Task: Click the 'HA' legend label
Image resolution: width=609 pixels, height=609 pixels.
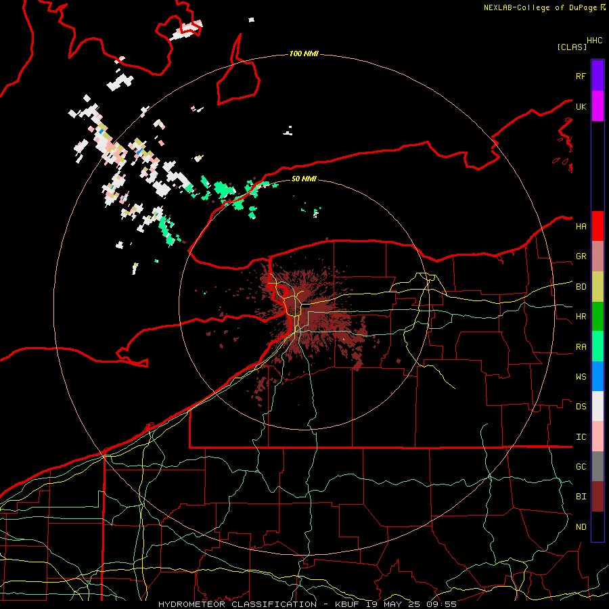Action: pos(581,227)
